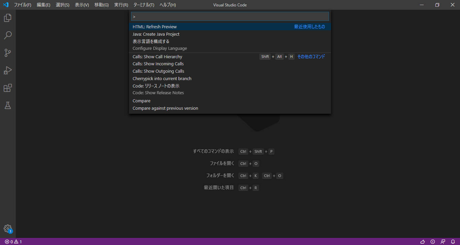Close the VS Code window
Screen dimensions: 460x245
click(453, 5)
